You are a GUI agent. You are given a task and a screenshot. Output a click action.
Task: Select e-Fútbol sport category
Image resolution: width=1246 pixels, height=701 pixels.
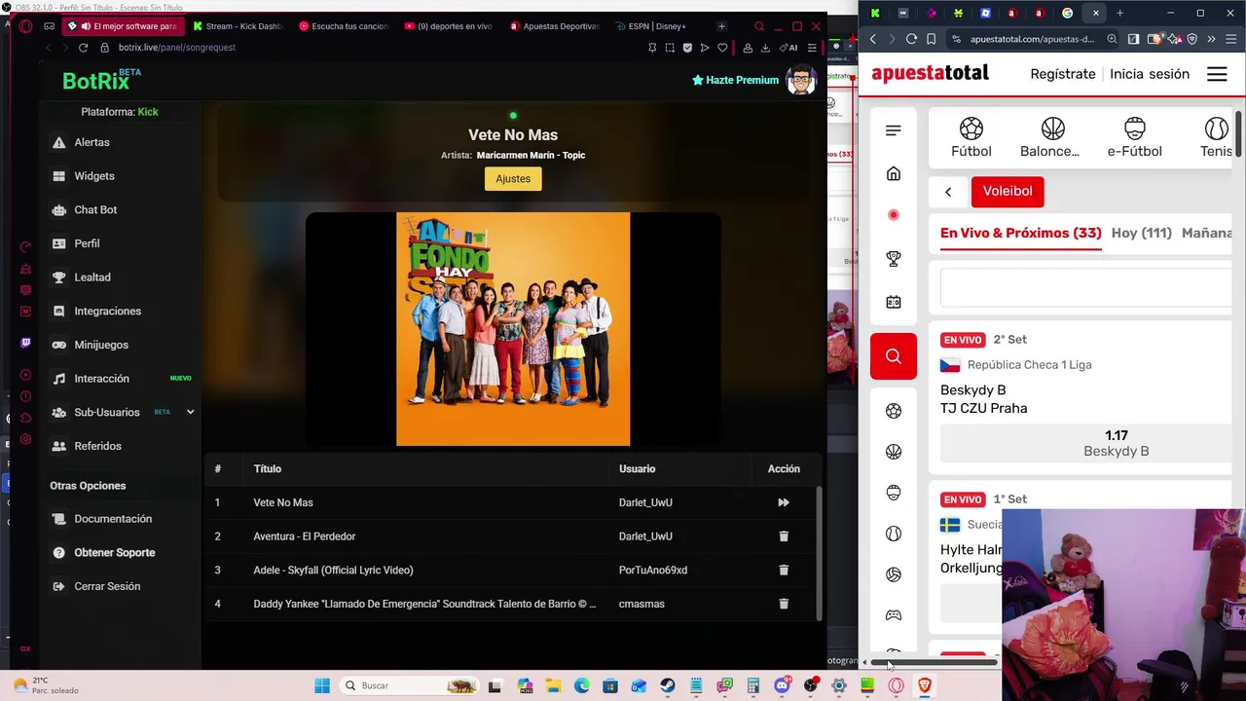[1134, 137]
